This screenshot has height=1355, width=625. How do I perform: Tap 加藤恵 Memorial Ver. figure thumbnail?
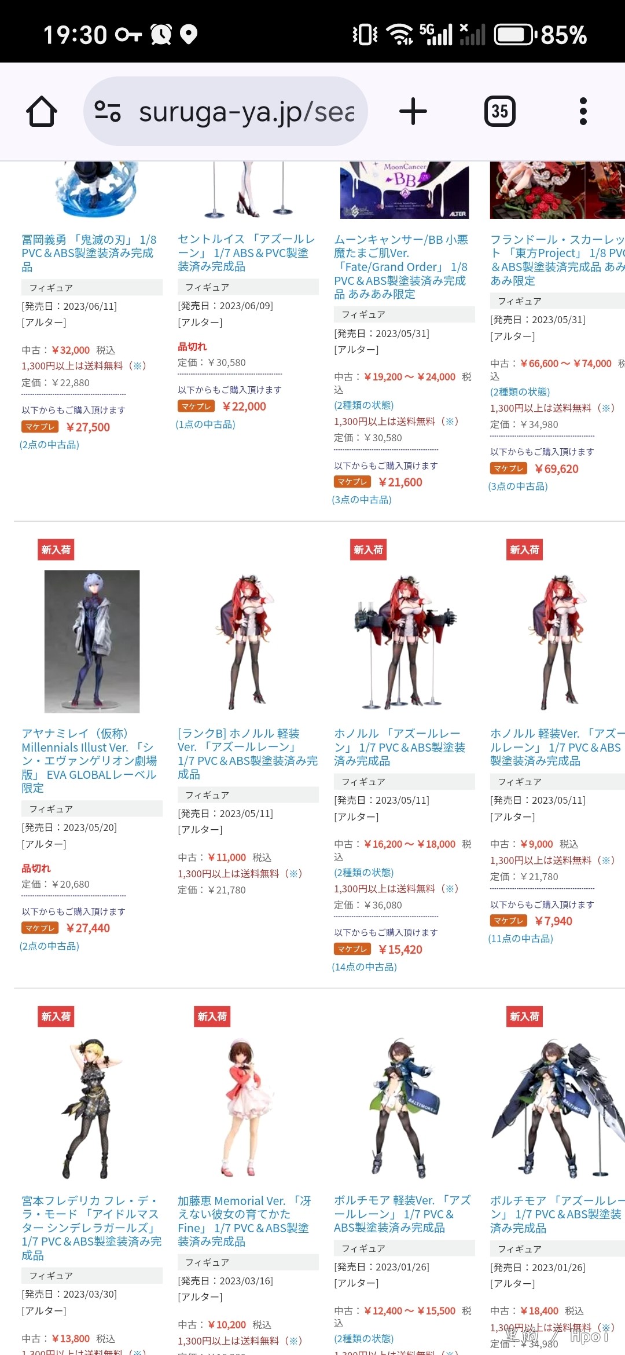tap(243, 1108)
